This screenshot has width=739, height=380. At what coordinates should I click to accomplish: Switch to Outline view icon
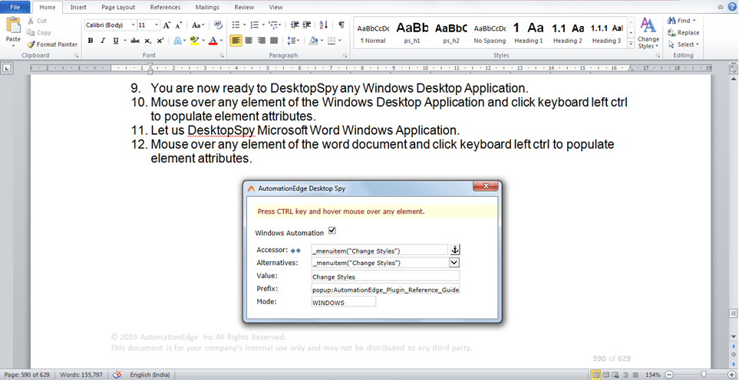626,375
